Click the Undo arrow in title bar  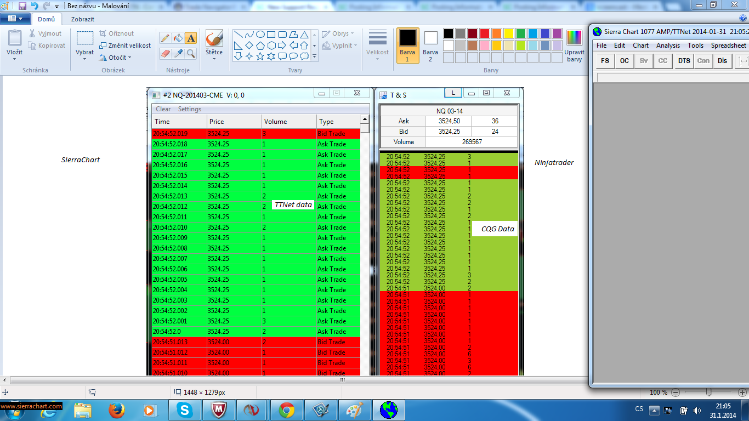pos(35,6)
